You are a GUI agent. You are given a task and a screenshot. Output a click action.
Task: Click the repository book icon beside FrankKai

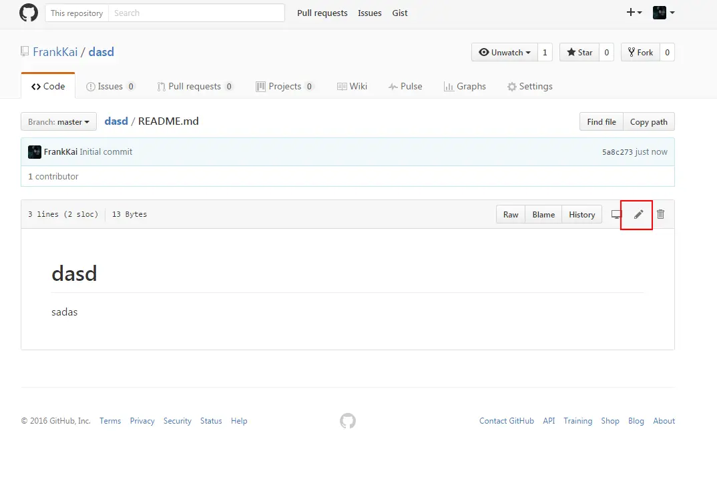click(25, 51)
